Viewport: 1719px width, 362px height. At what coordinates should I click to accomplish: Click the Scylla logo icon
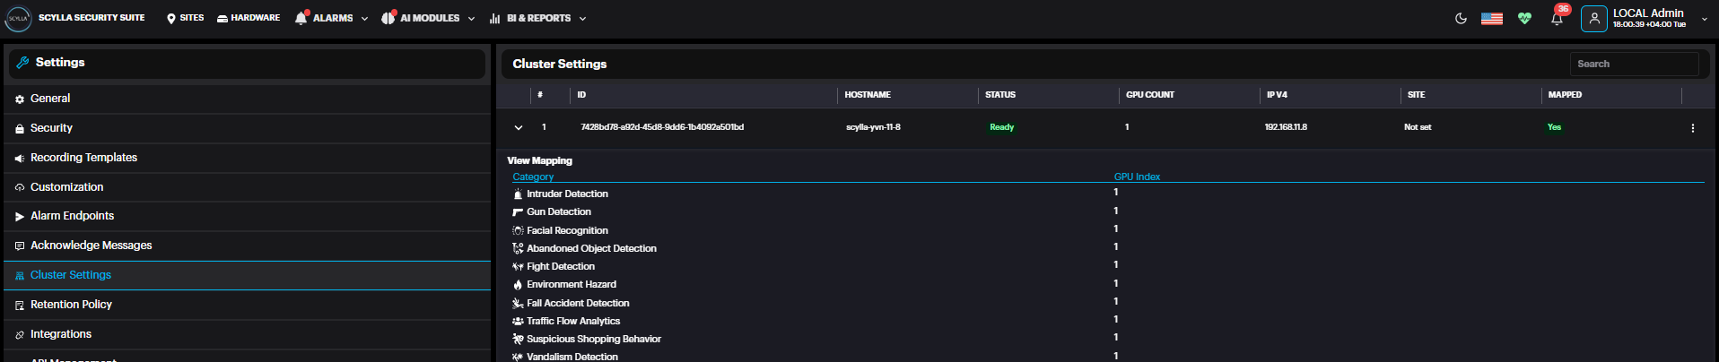[x=19, y=18]
